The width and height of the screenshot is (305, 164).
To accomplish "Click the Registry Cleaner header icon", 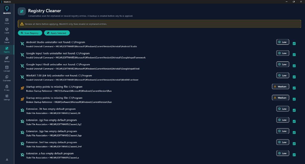I will [22, 11].
